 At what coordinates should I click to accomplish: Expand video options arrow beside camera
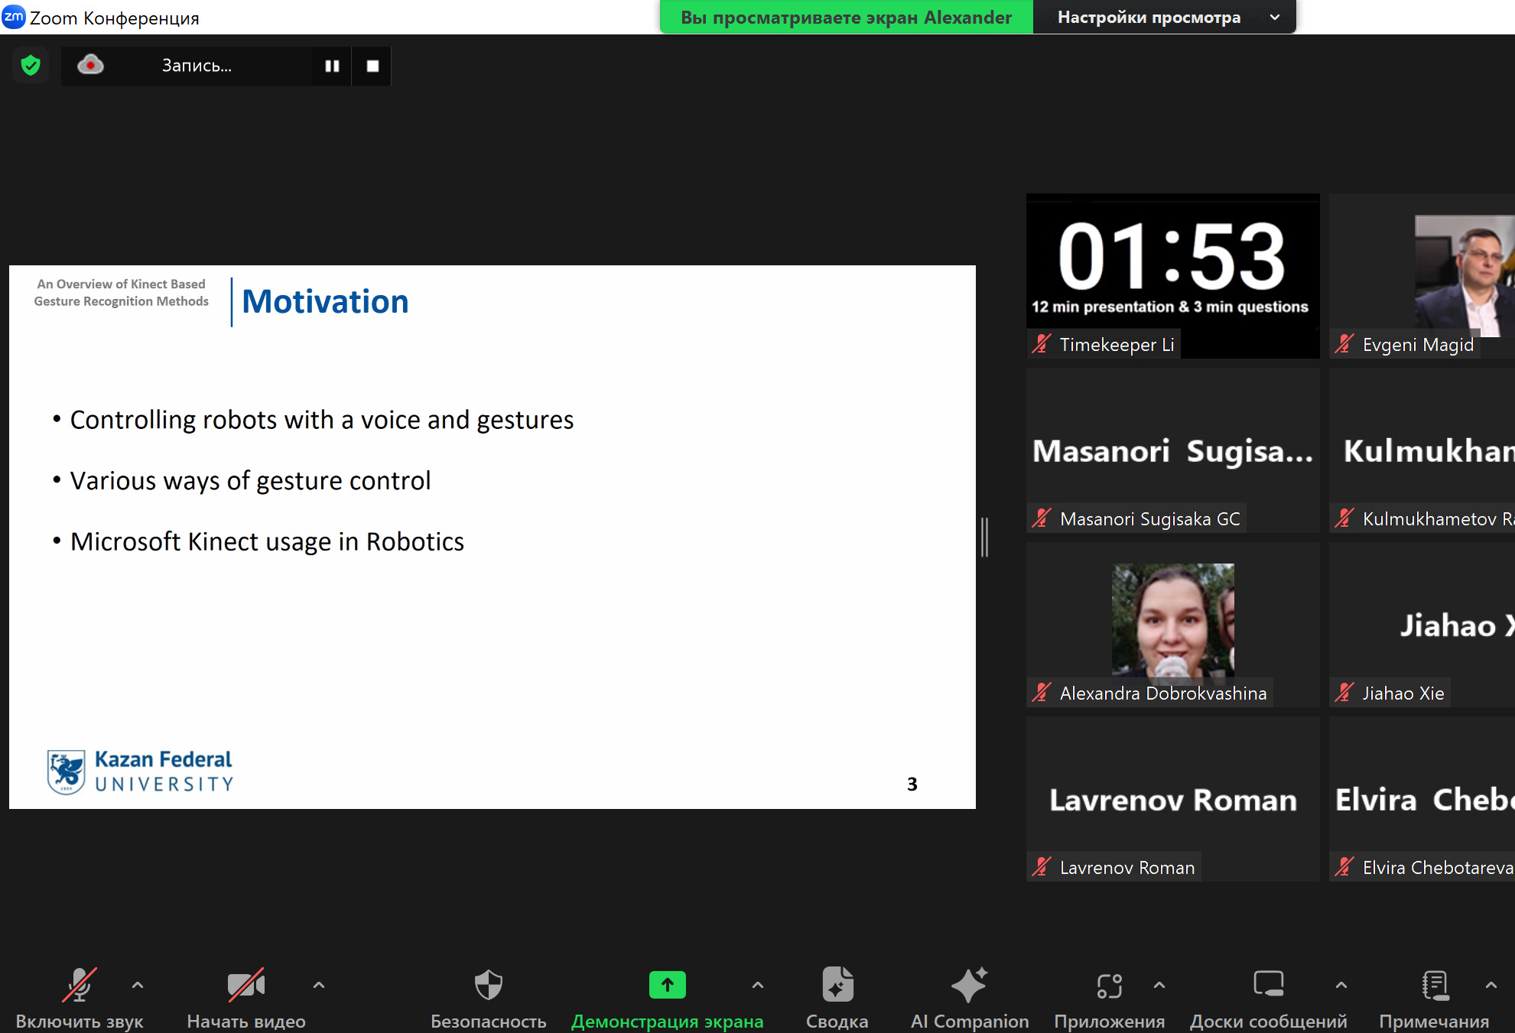319,985
